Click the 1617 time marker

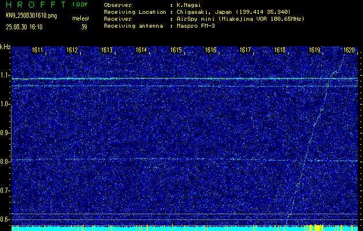(x=245, y=50)
